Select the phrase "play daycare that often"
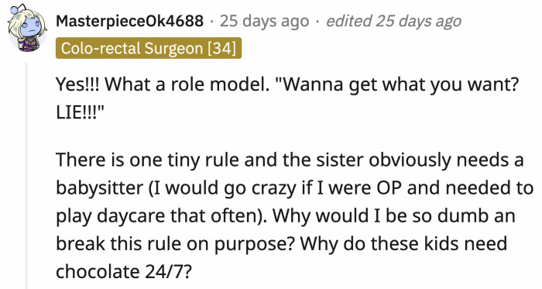 pyautogui.click(x=158, y=216)
